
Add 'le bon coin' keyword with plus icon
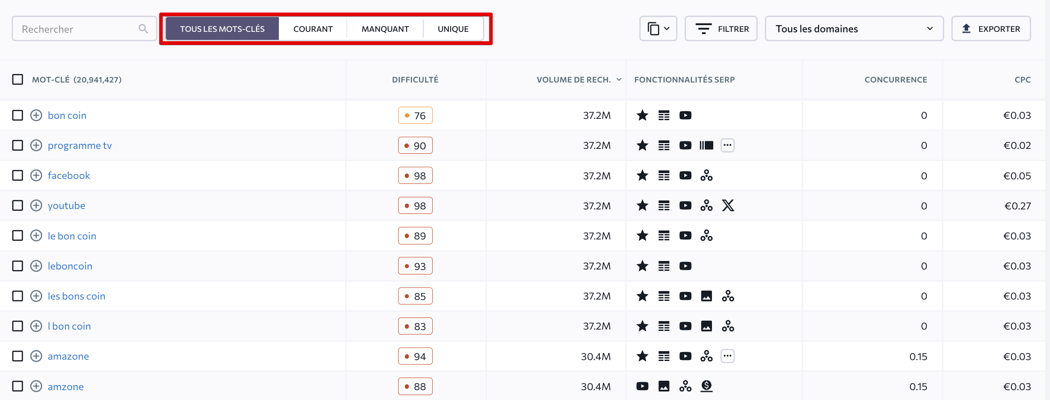point(36,235)
